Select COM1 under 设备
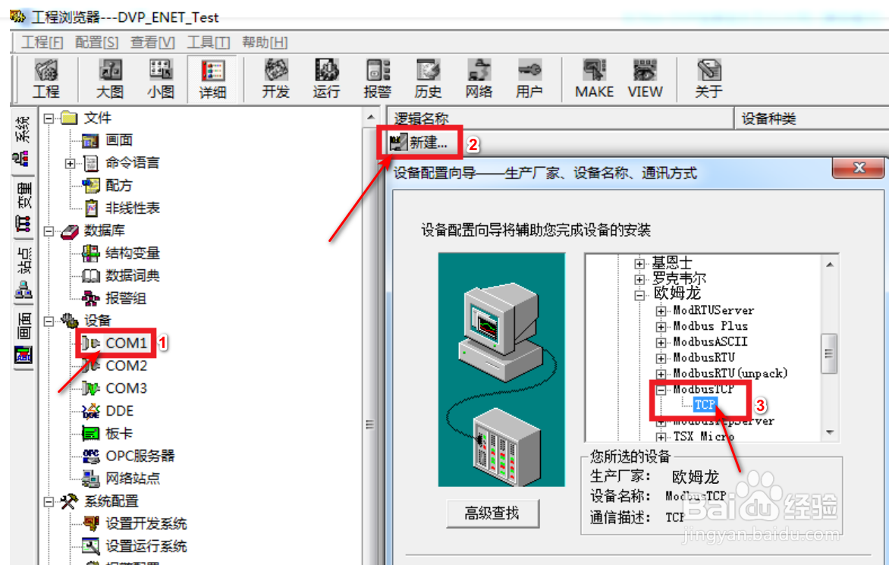The height and width of the screenshot is (565, 889). coord(127,343)
